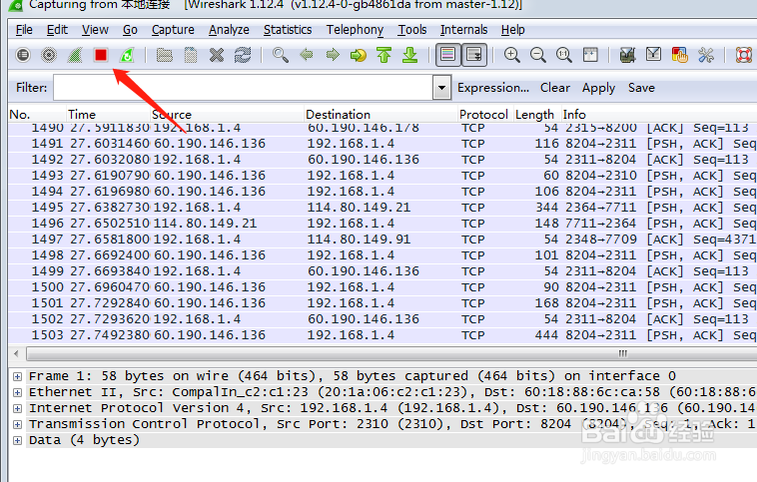Edit display filters icon
Image resolution: width=757 pixels, height=482 pixels.
654,55
